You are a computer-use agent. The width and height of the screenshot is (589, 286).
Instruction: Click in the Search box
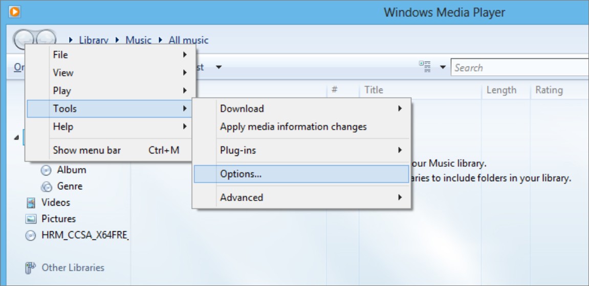click(520, 68)
